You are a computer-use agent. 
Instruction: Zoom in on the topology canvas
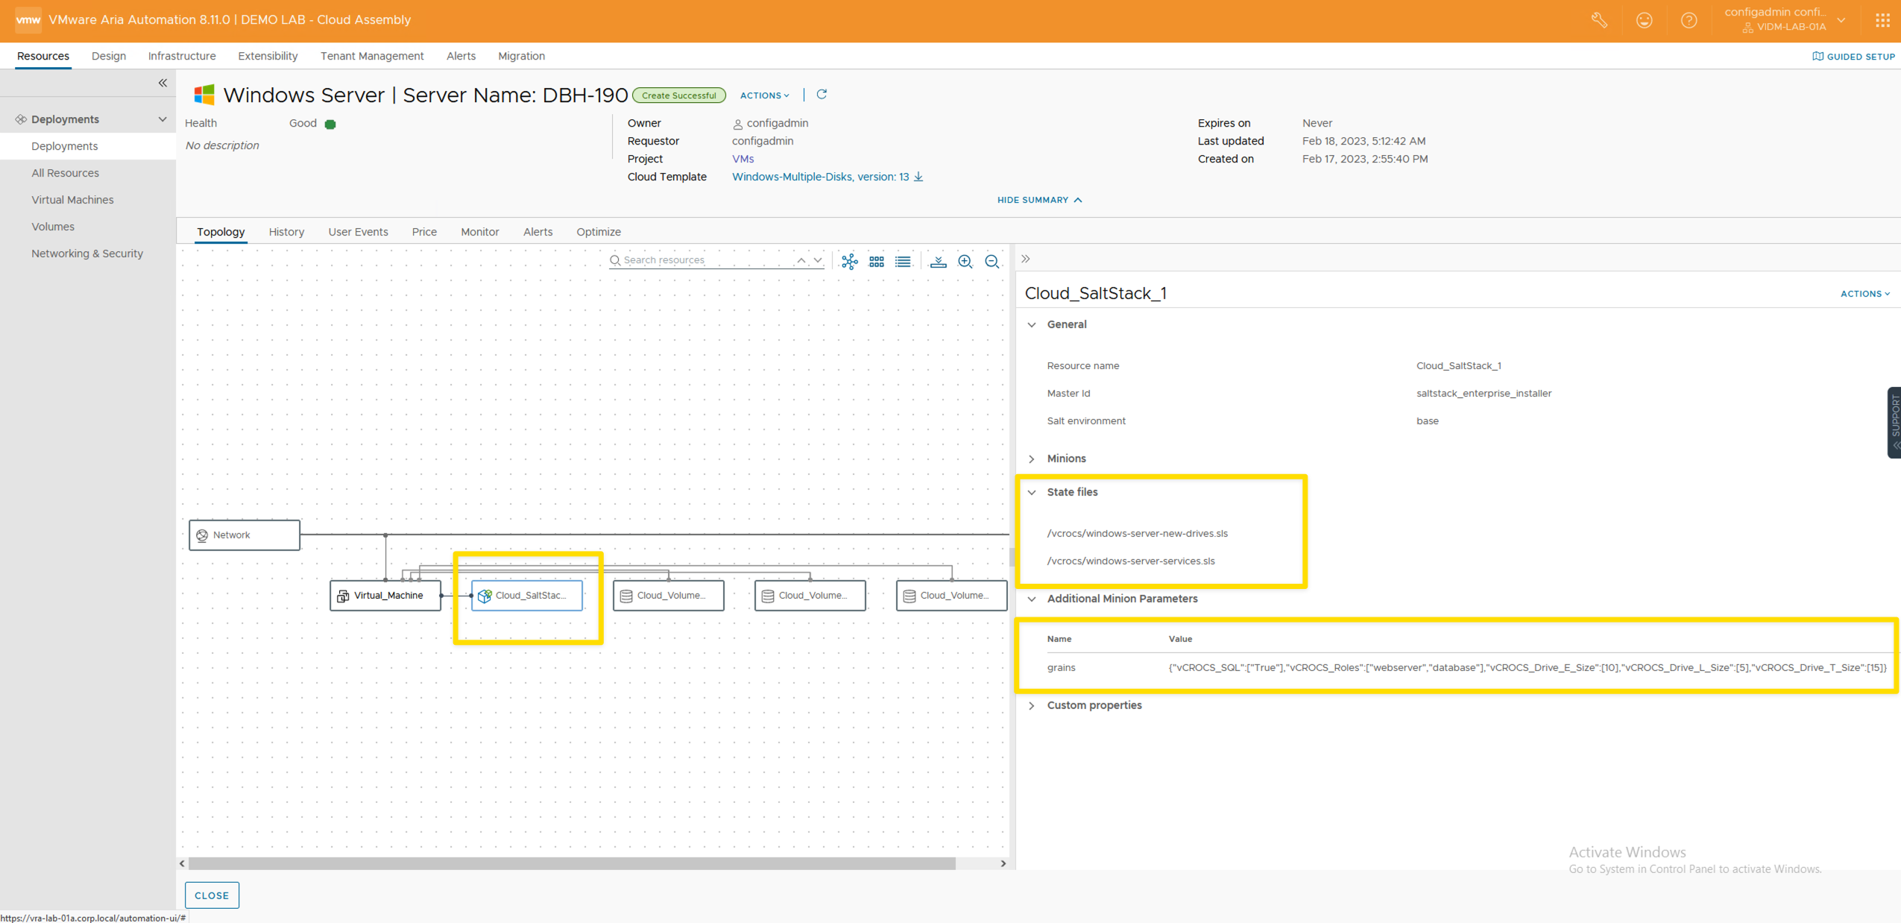965,261
